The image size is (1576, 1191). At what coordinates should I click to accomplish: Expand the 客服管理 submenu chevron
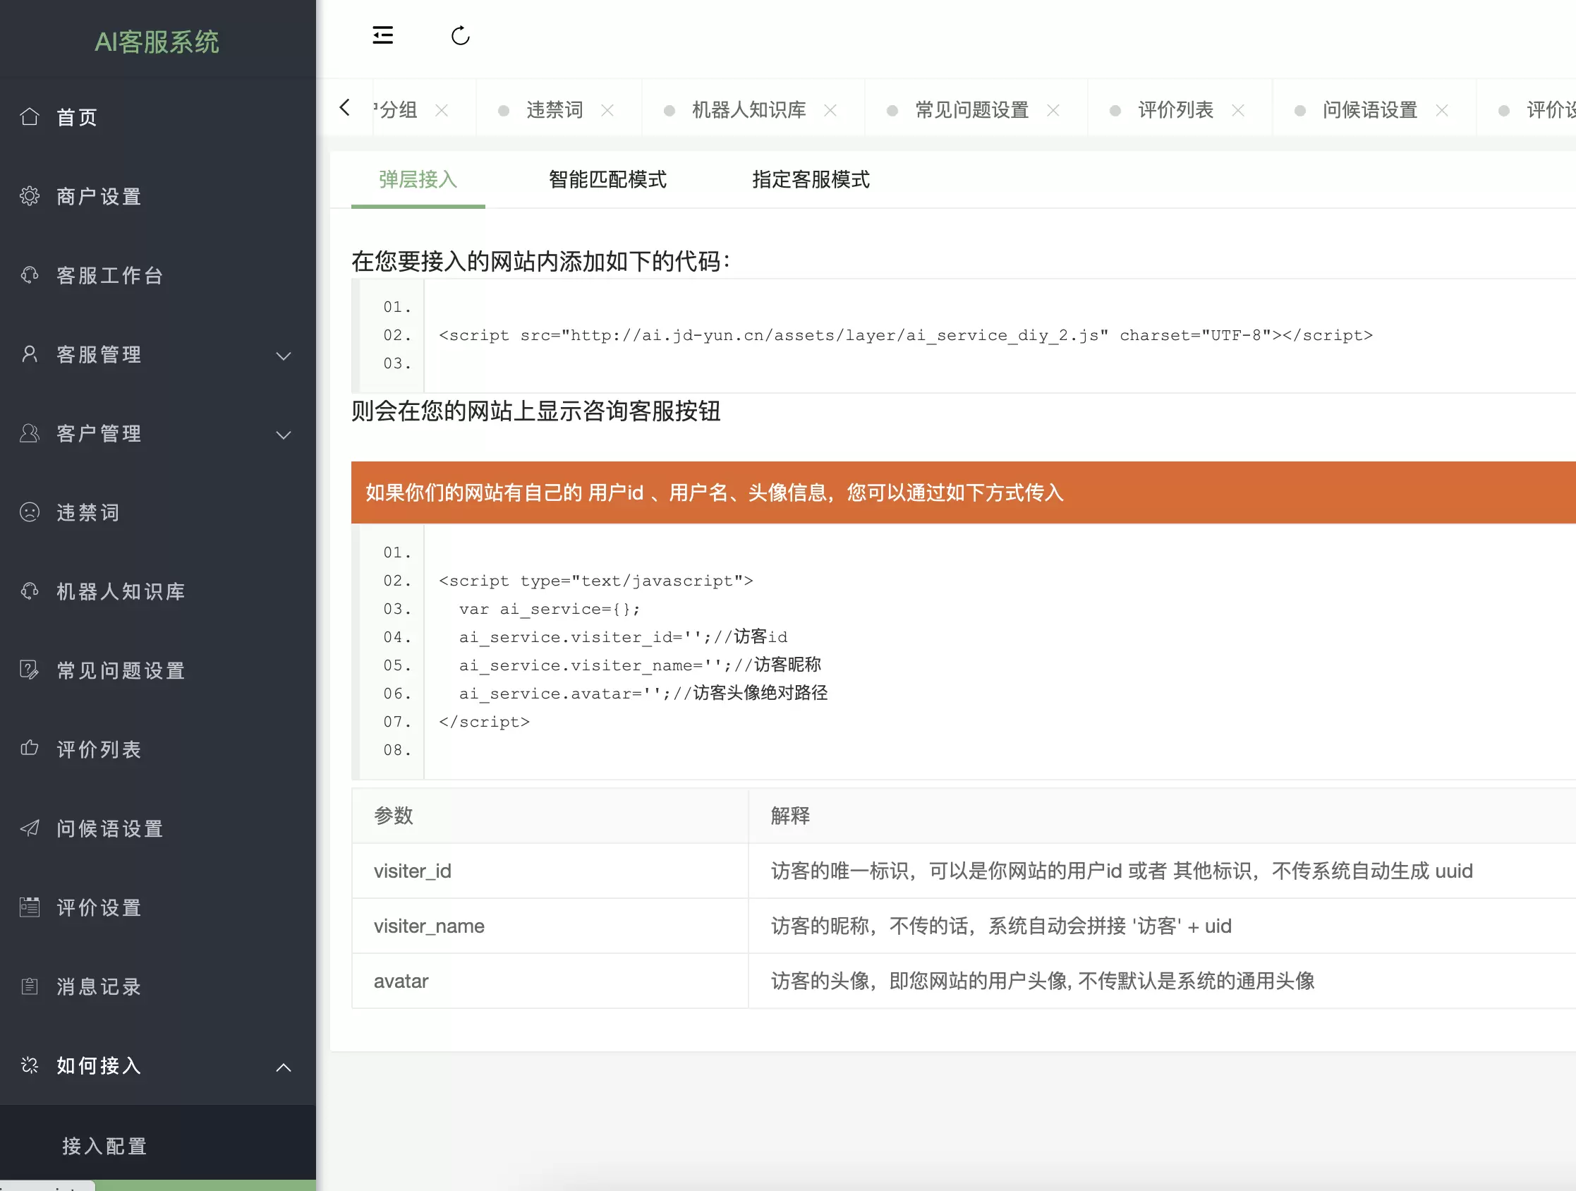(x=284, y=356)
